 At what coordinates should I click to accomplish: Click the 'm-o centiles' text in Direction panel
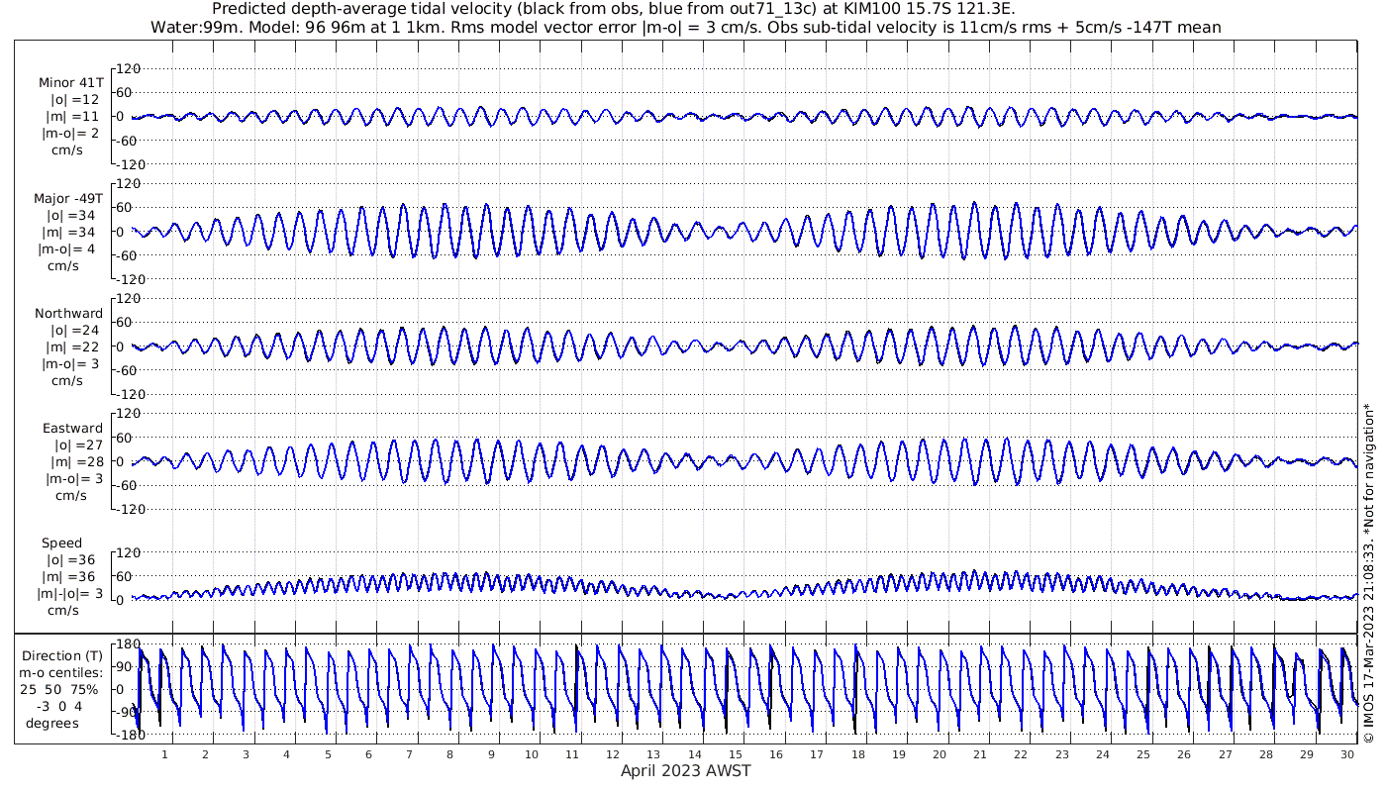click(62, 673)
